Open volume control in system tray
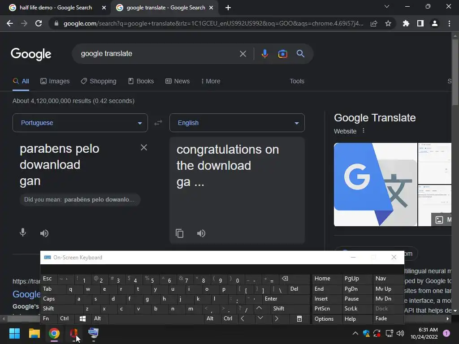Screen dimensions: 459x344 tap(400, 333)
